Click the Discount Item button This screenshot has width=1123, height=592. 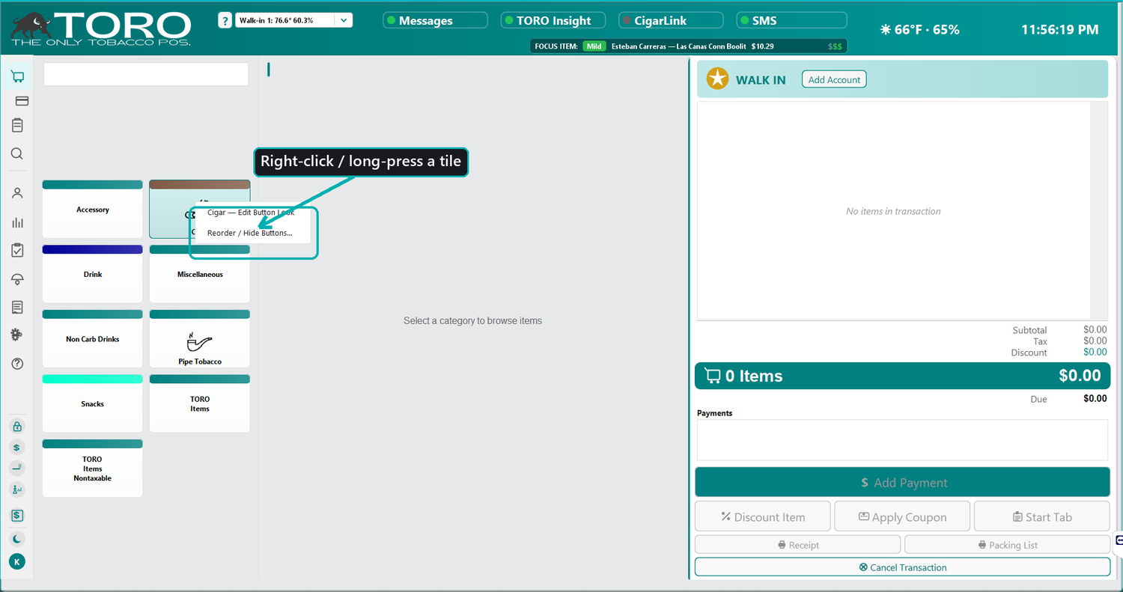click(x=763, y=516)
